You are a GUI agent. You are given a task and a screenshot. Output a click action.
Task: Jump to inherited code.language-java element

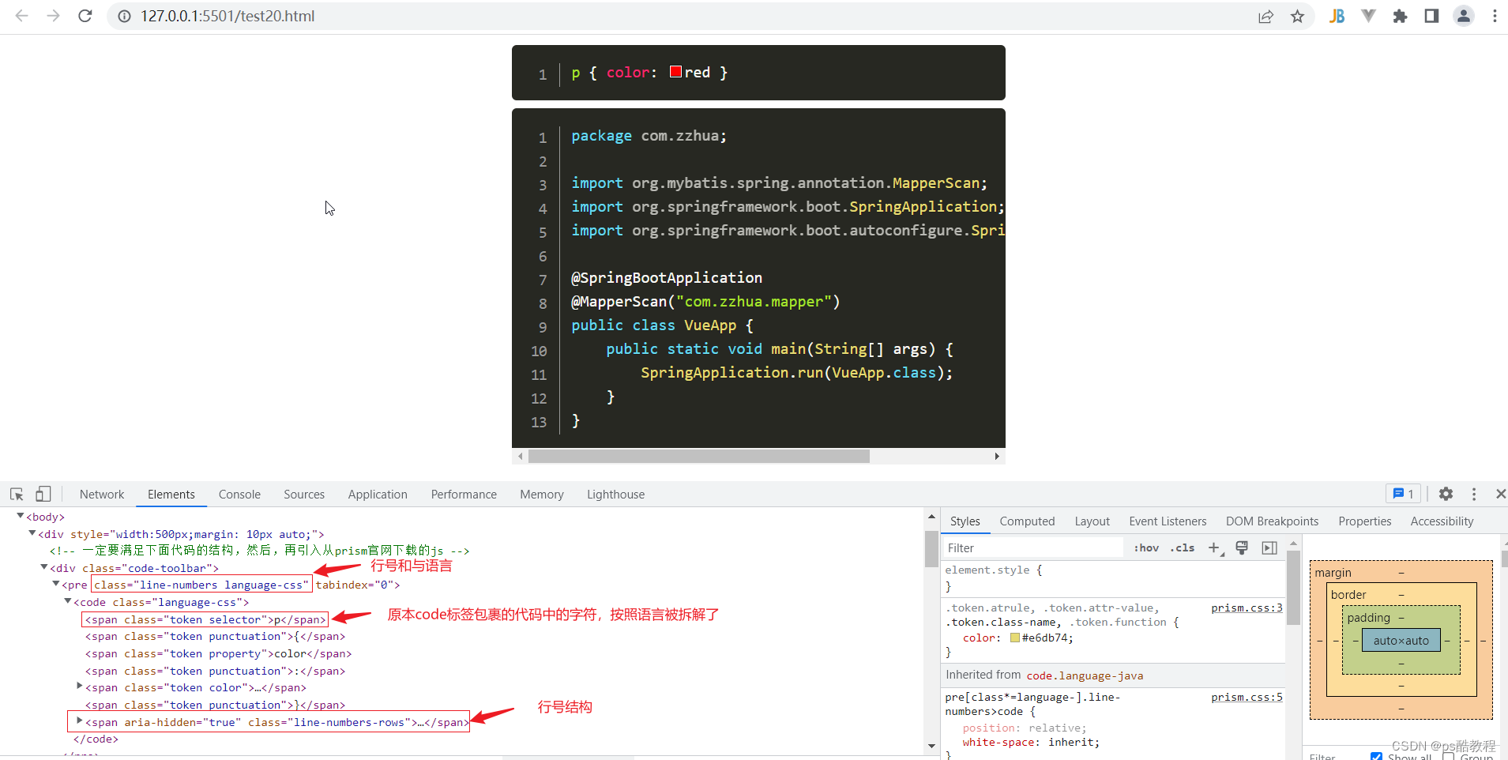pyautogui.click(x=1085, y=675)
